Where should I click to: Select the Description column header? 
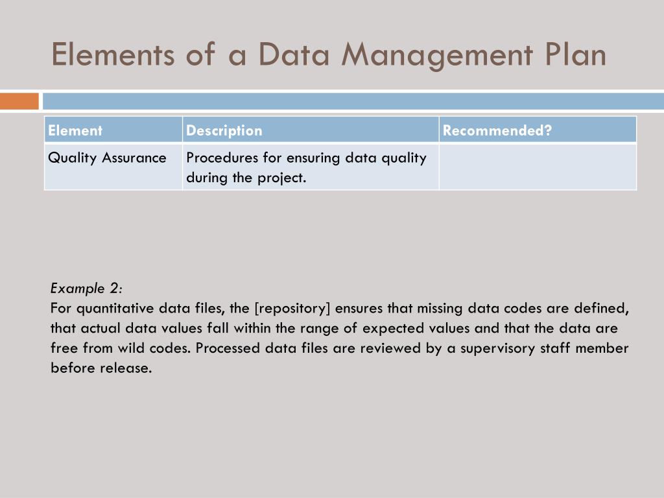pos(311,130)
